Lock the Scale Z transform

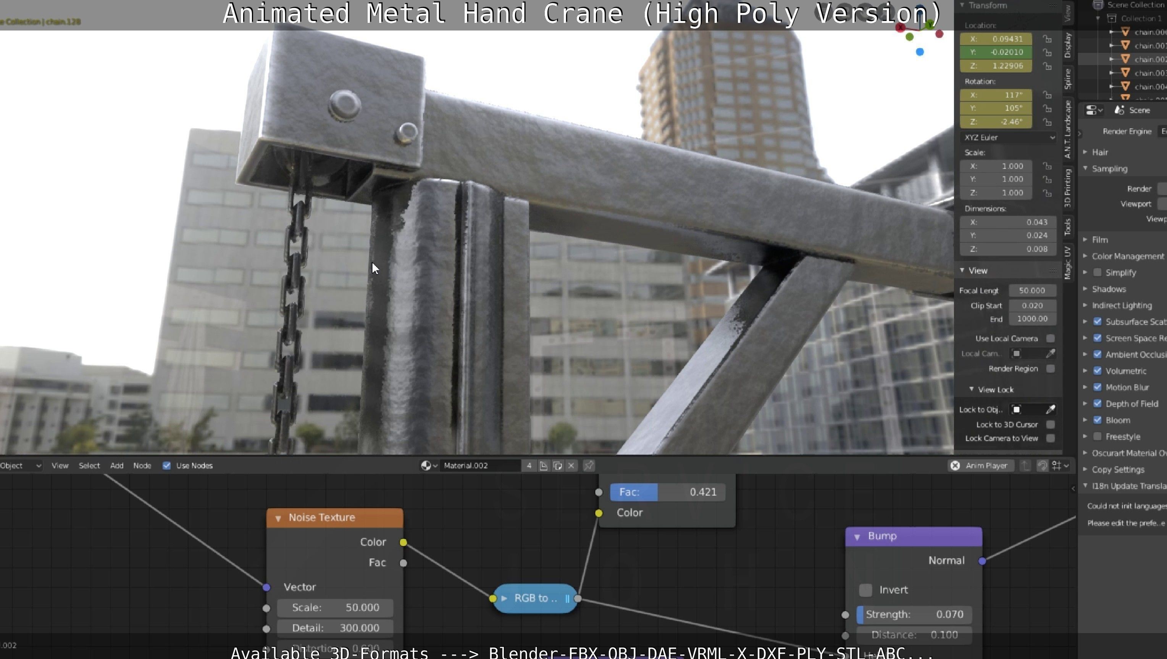[1047, 193]
